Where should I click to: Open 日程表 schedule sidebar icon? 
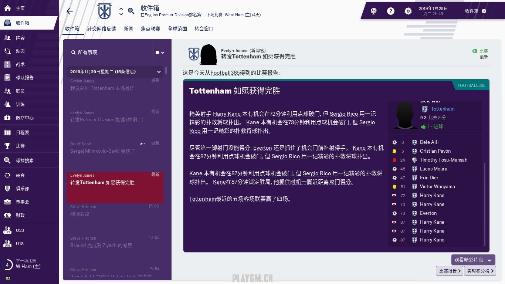7,132
